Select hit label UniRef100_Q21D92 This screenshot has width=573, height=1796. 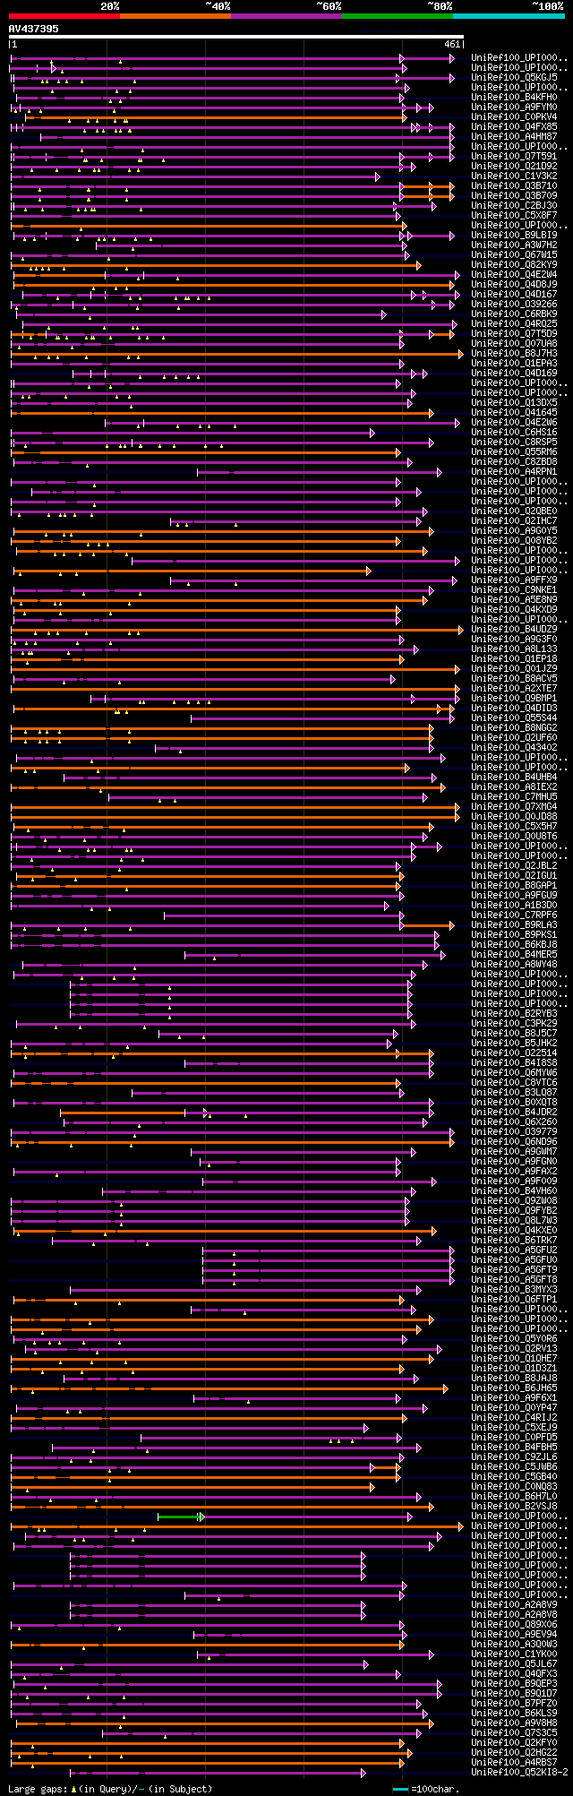(x=516, y=166)
